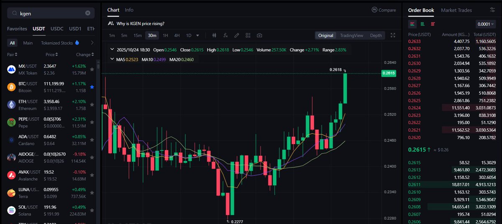The image size is (502, 224).
Task: Favorite the AVAX/USDT pair star
Action: click(92, 175)
